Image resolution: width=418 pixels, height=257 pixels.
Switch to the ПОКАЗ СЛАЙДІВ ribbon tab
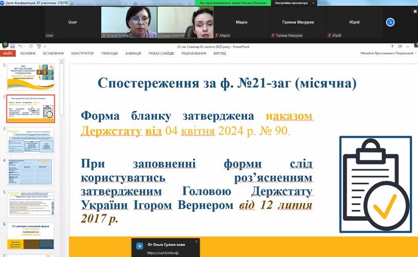(161, 53)
